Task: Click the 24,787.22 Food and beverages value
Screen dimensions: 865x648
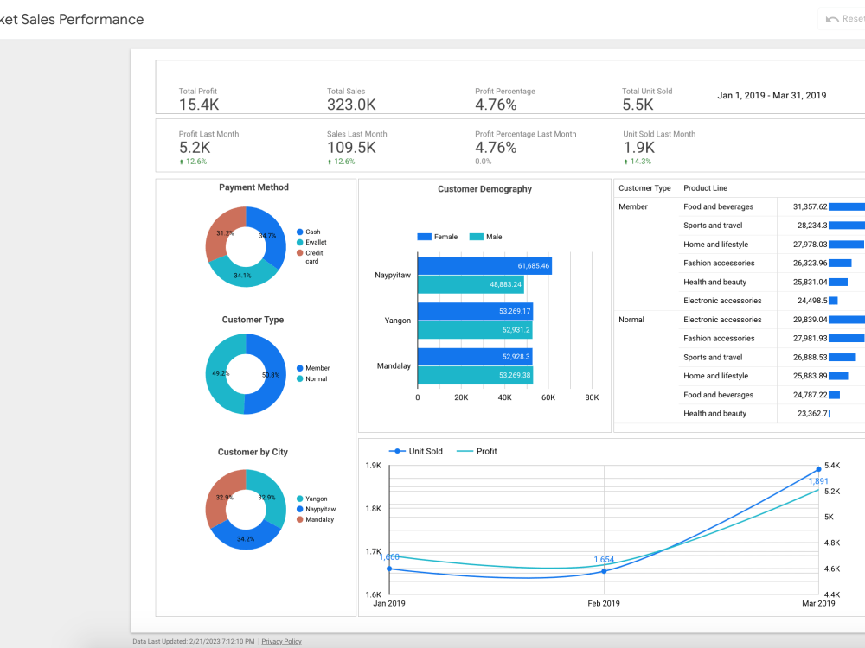Action: click(810, 395)
